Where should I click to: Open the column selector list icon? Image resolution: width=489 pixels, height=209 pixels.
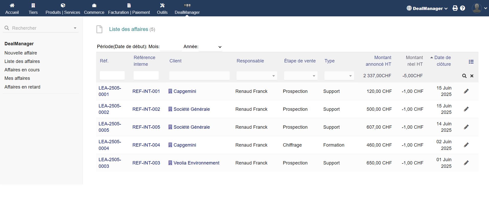471,62
